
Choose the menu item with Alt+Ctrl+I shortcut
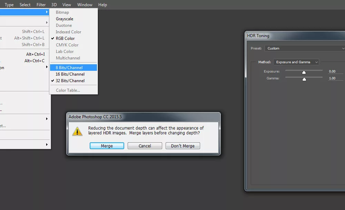coord(24,54)
